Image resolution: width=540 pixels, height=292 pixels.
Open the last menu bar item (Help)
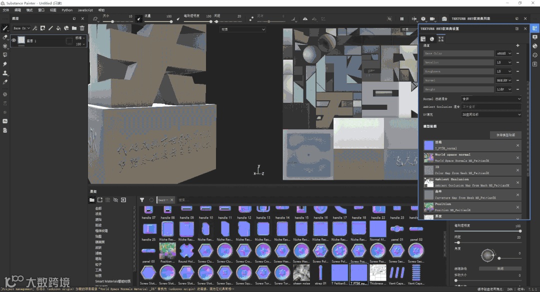click(101, 10)
